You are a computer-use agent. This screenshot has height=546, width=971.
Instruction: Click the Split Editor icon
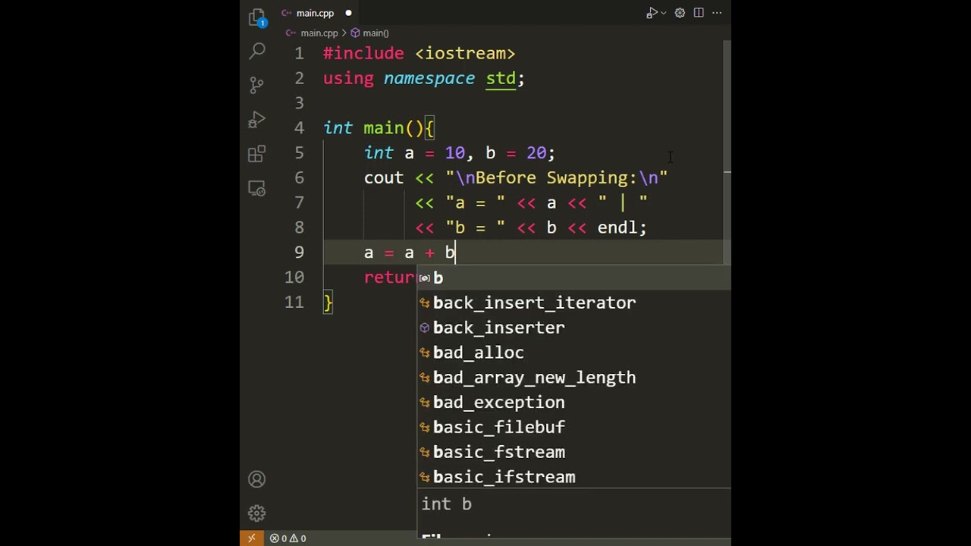pos(699,13)
